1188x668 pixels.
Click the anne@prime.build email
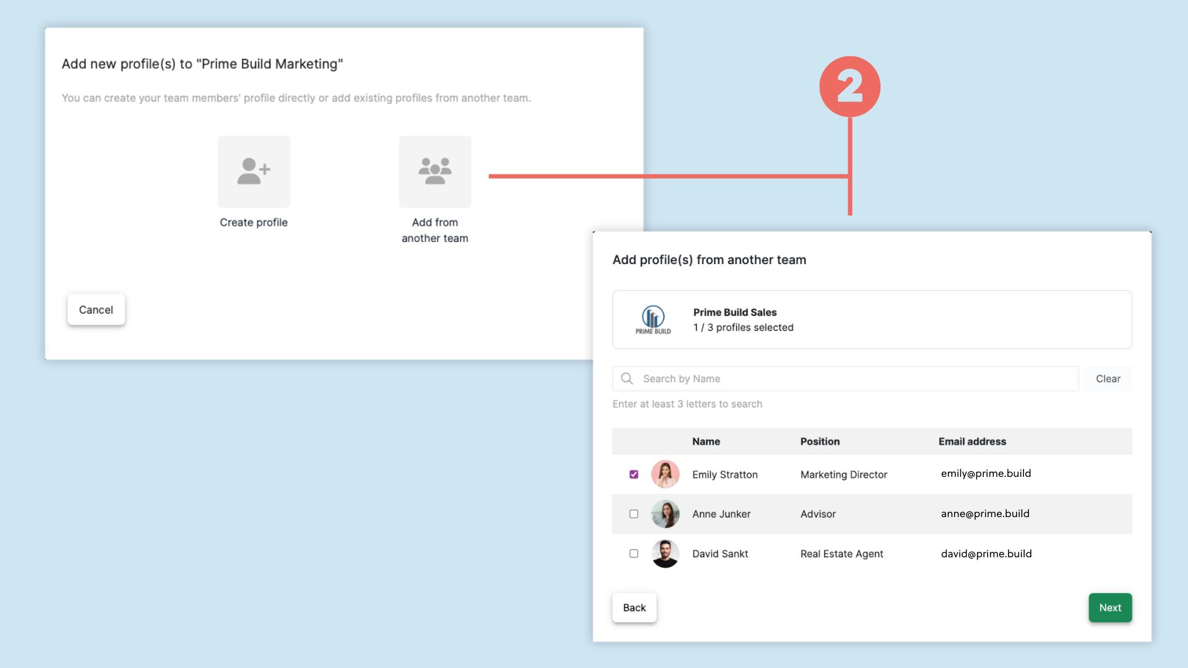tap(985, 513)
